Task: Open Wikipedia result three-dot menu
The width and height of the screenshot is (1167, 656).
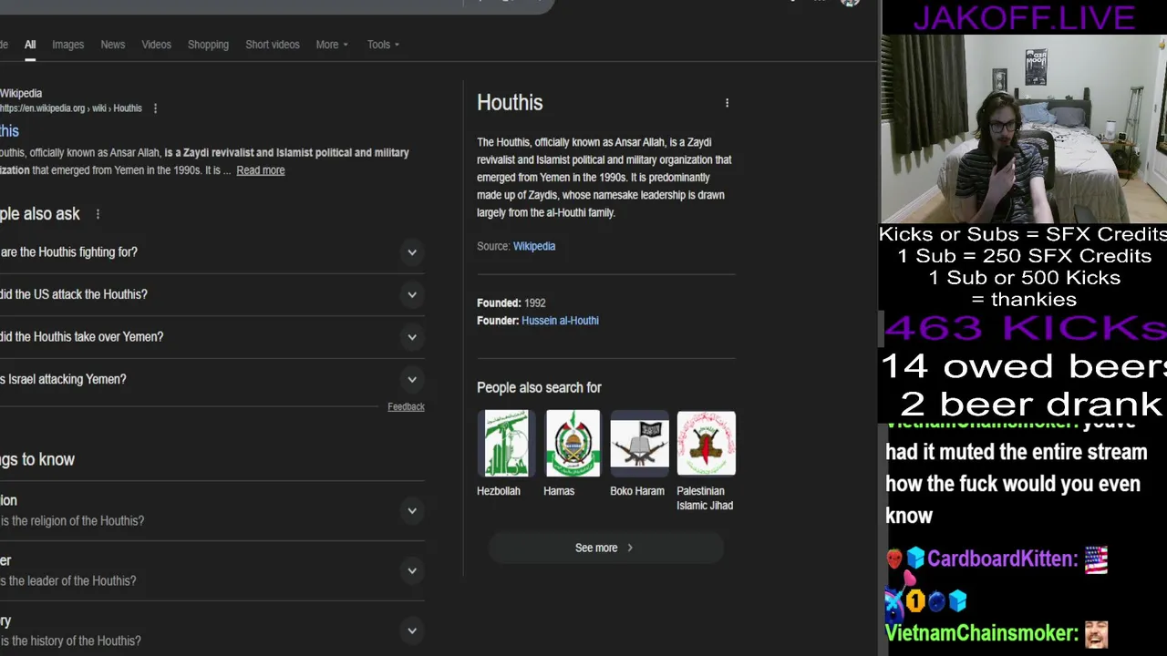Action: click(155, 108)
